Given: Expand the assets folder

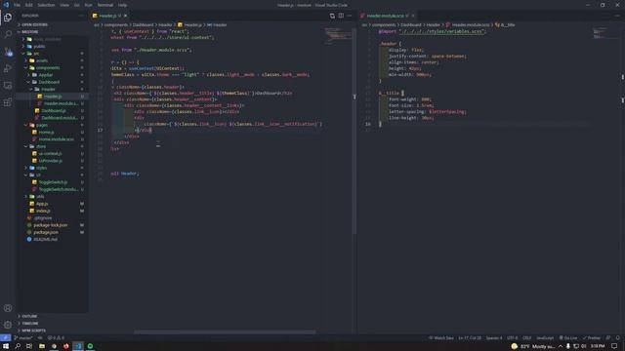Looking at the screenshot, I should click(x=42, y=60).
